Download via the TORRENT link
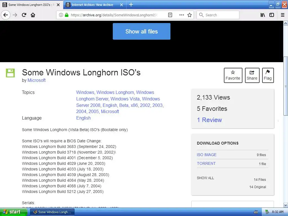 tap(206, 163)
